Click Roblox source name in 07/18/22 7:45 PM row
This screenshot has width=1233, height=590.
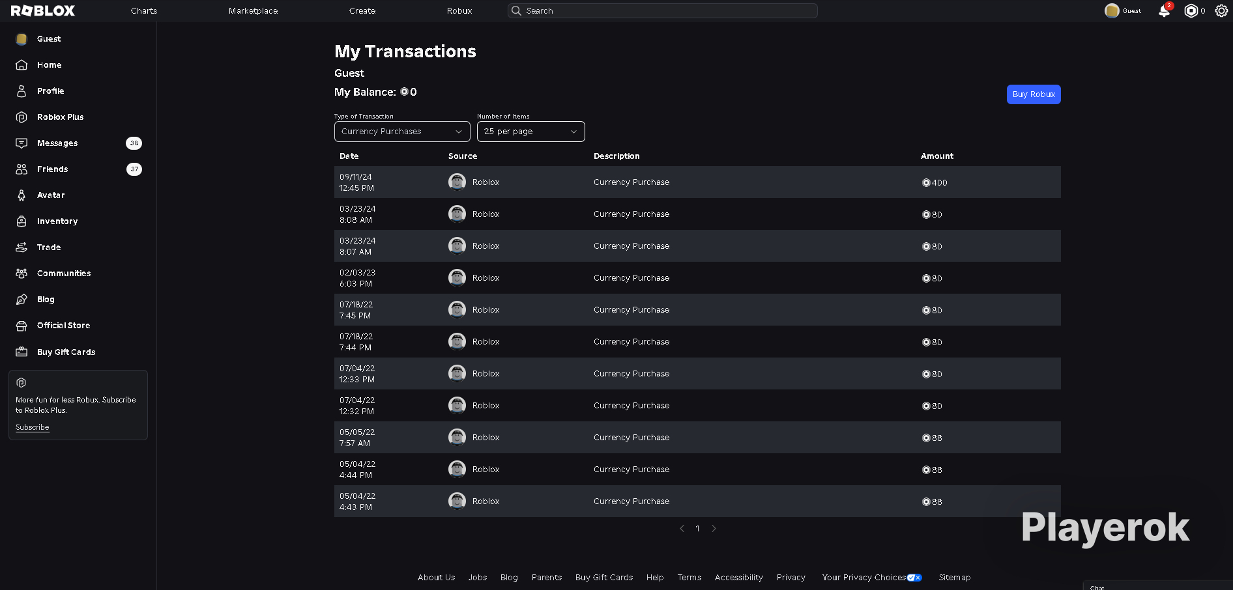point(486,310)
